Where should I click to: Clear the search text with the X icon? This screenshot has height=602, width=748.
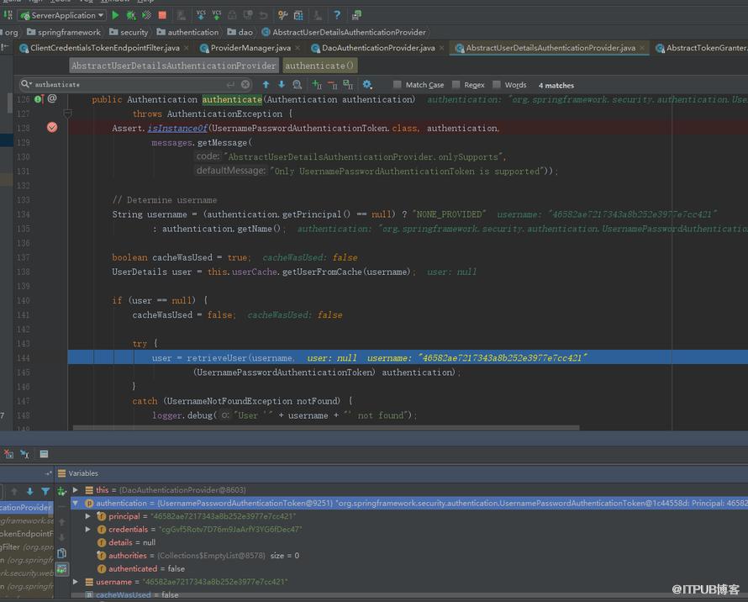point(245,85)
